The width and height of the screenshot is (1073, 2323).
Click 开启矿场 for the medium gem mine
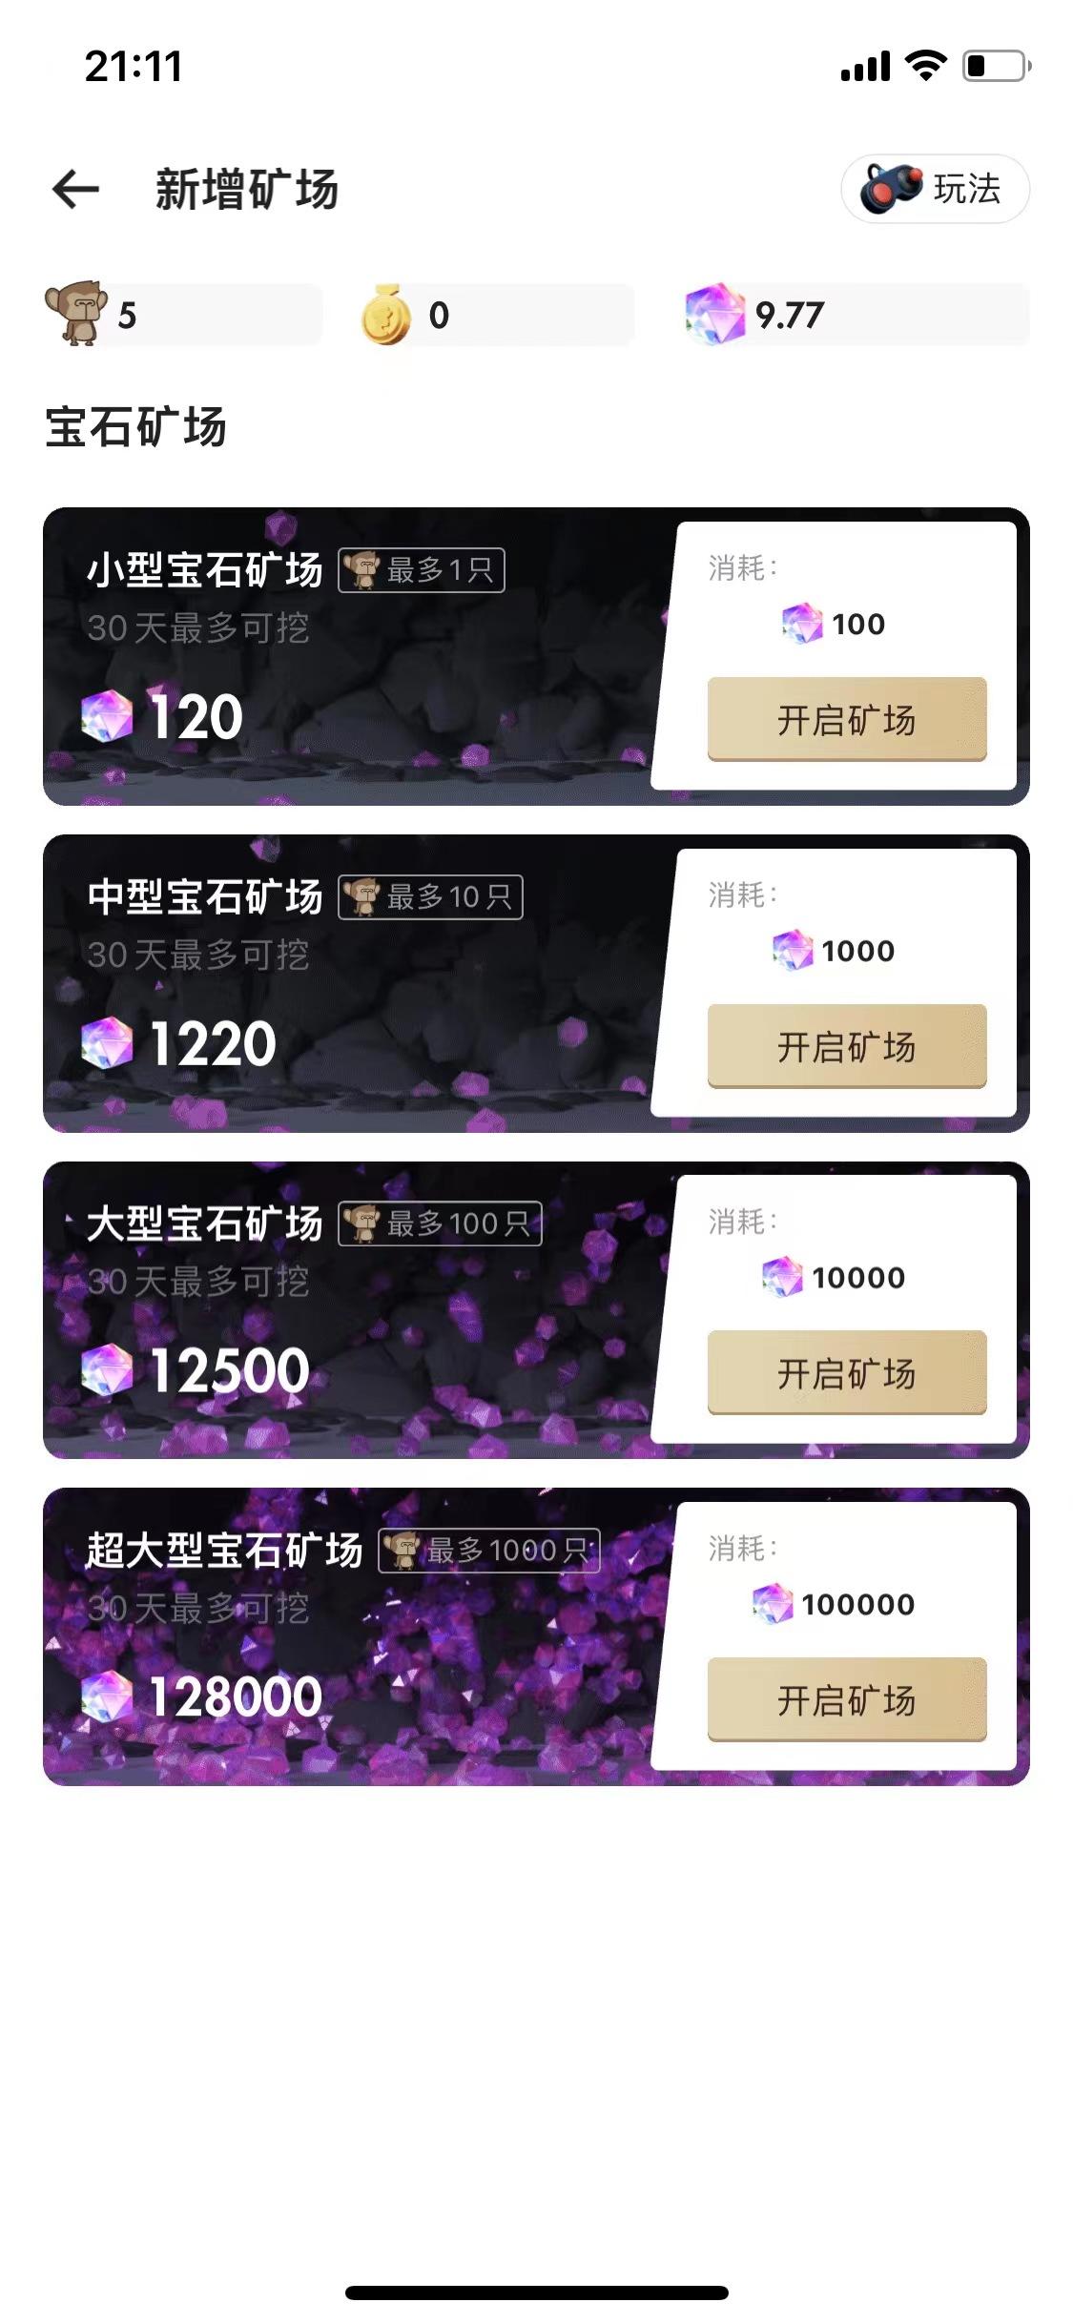847,1046
